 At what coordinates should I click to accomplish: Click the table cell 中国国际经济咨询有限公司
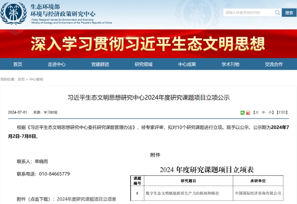click(258, 193)
